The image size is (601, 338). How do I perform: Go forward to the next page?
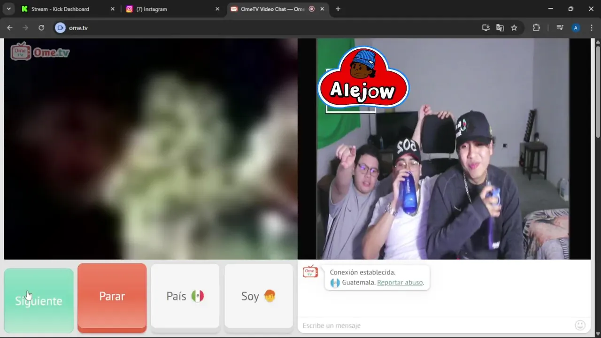pos(25,28)
